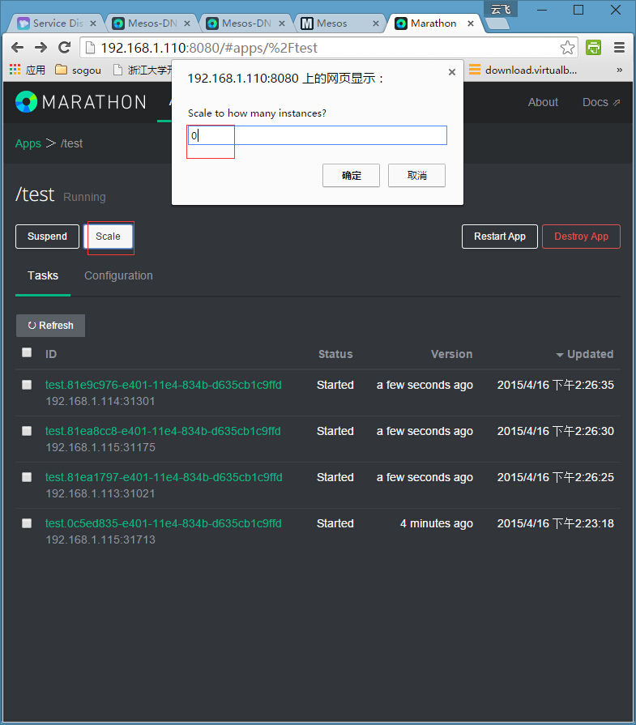This screenshot has width=636, height=725.
Task: Click the Destroy App button
Action: [x=581, y=237]
